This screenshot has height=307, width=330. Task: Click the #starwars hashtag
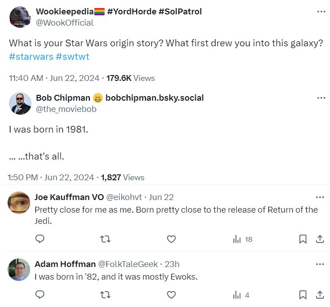pyautogui.click(x=31, y=57)
